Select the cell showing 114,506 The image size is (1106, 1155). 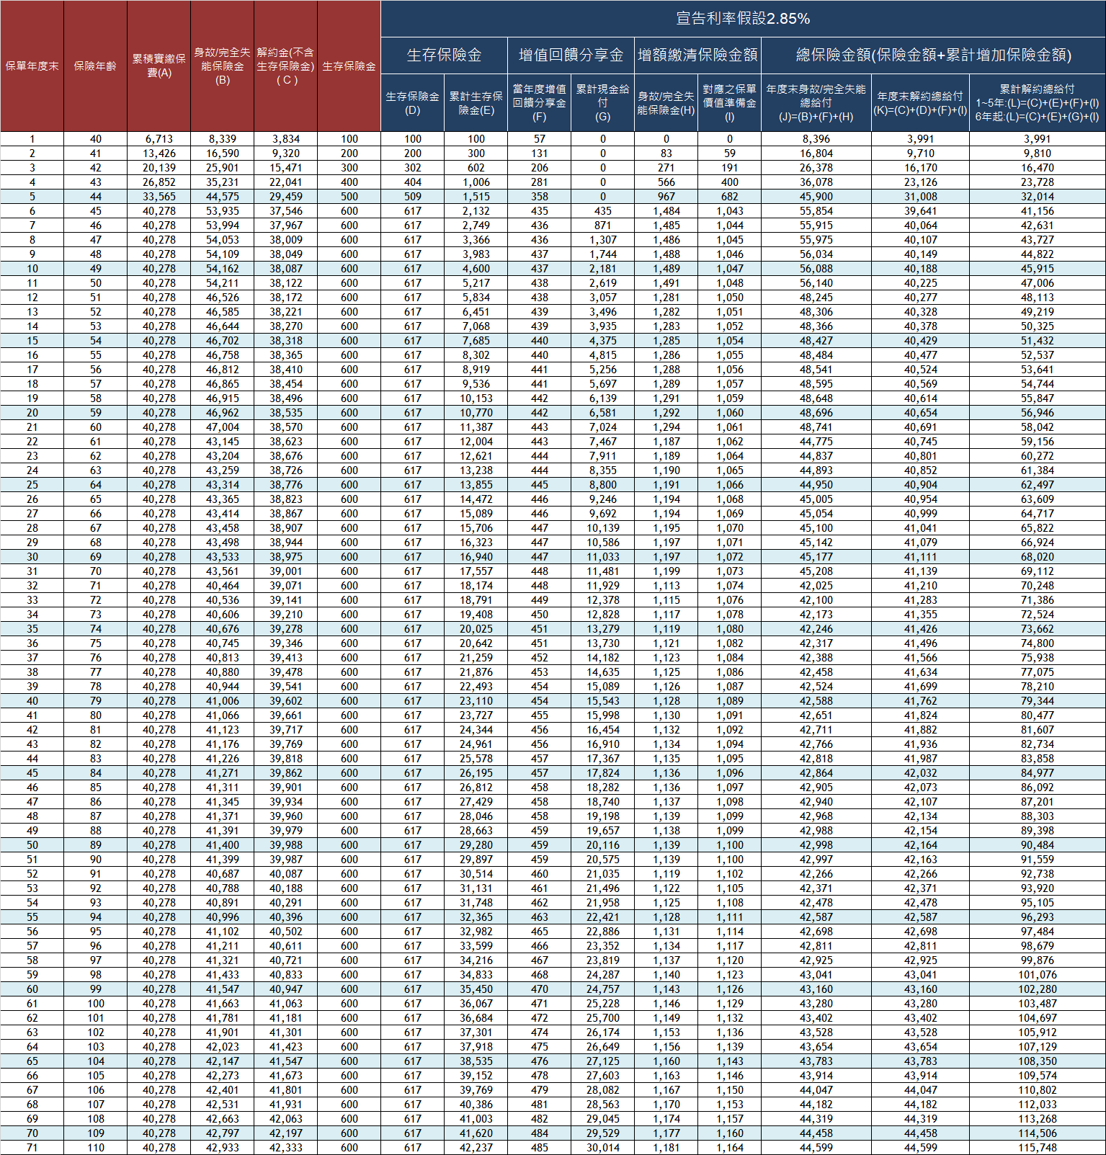(x=1037, y=1133)
